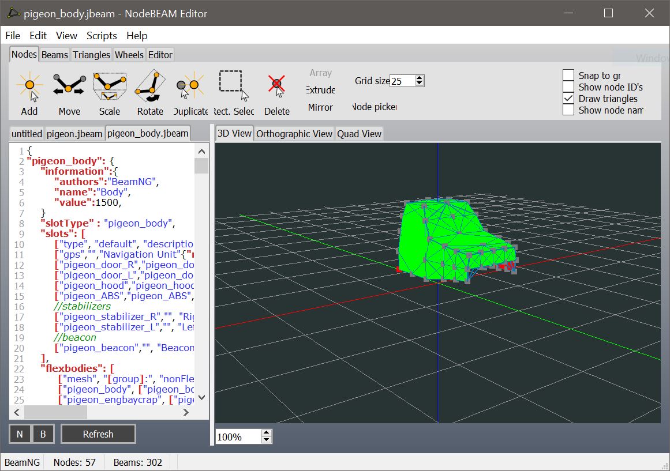Click the Refresh button

98,434
